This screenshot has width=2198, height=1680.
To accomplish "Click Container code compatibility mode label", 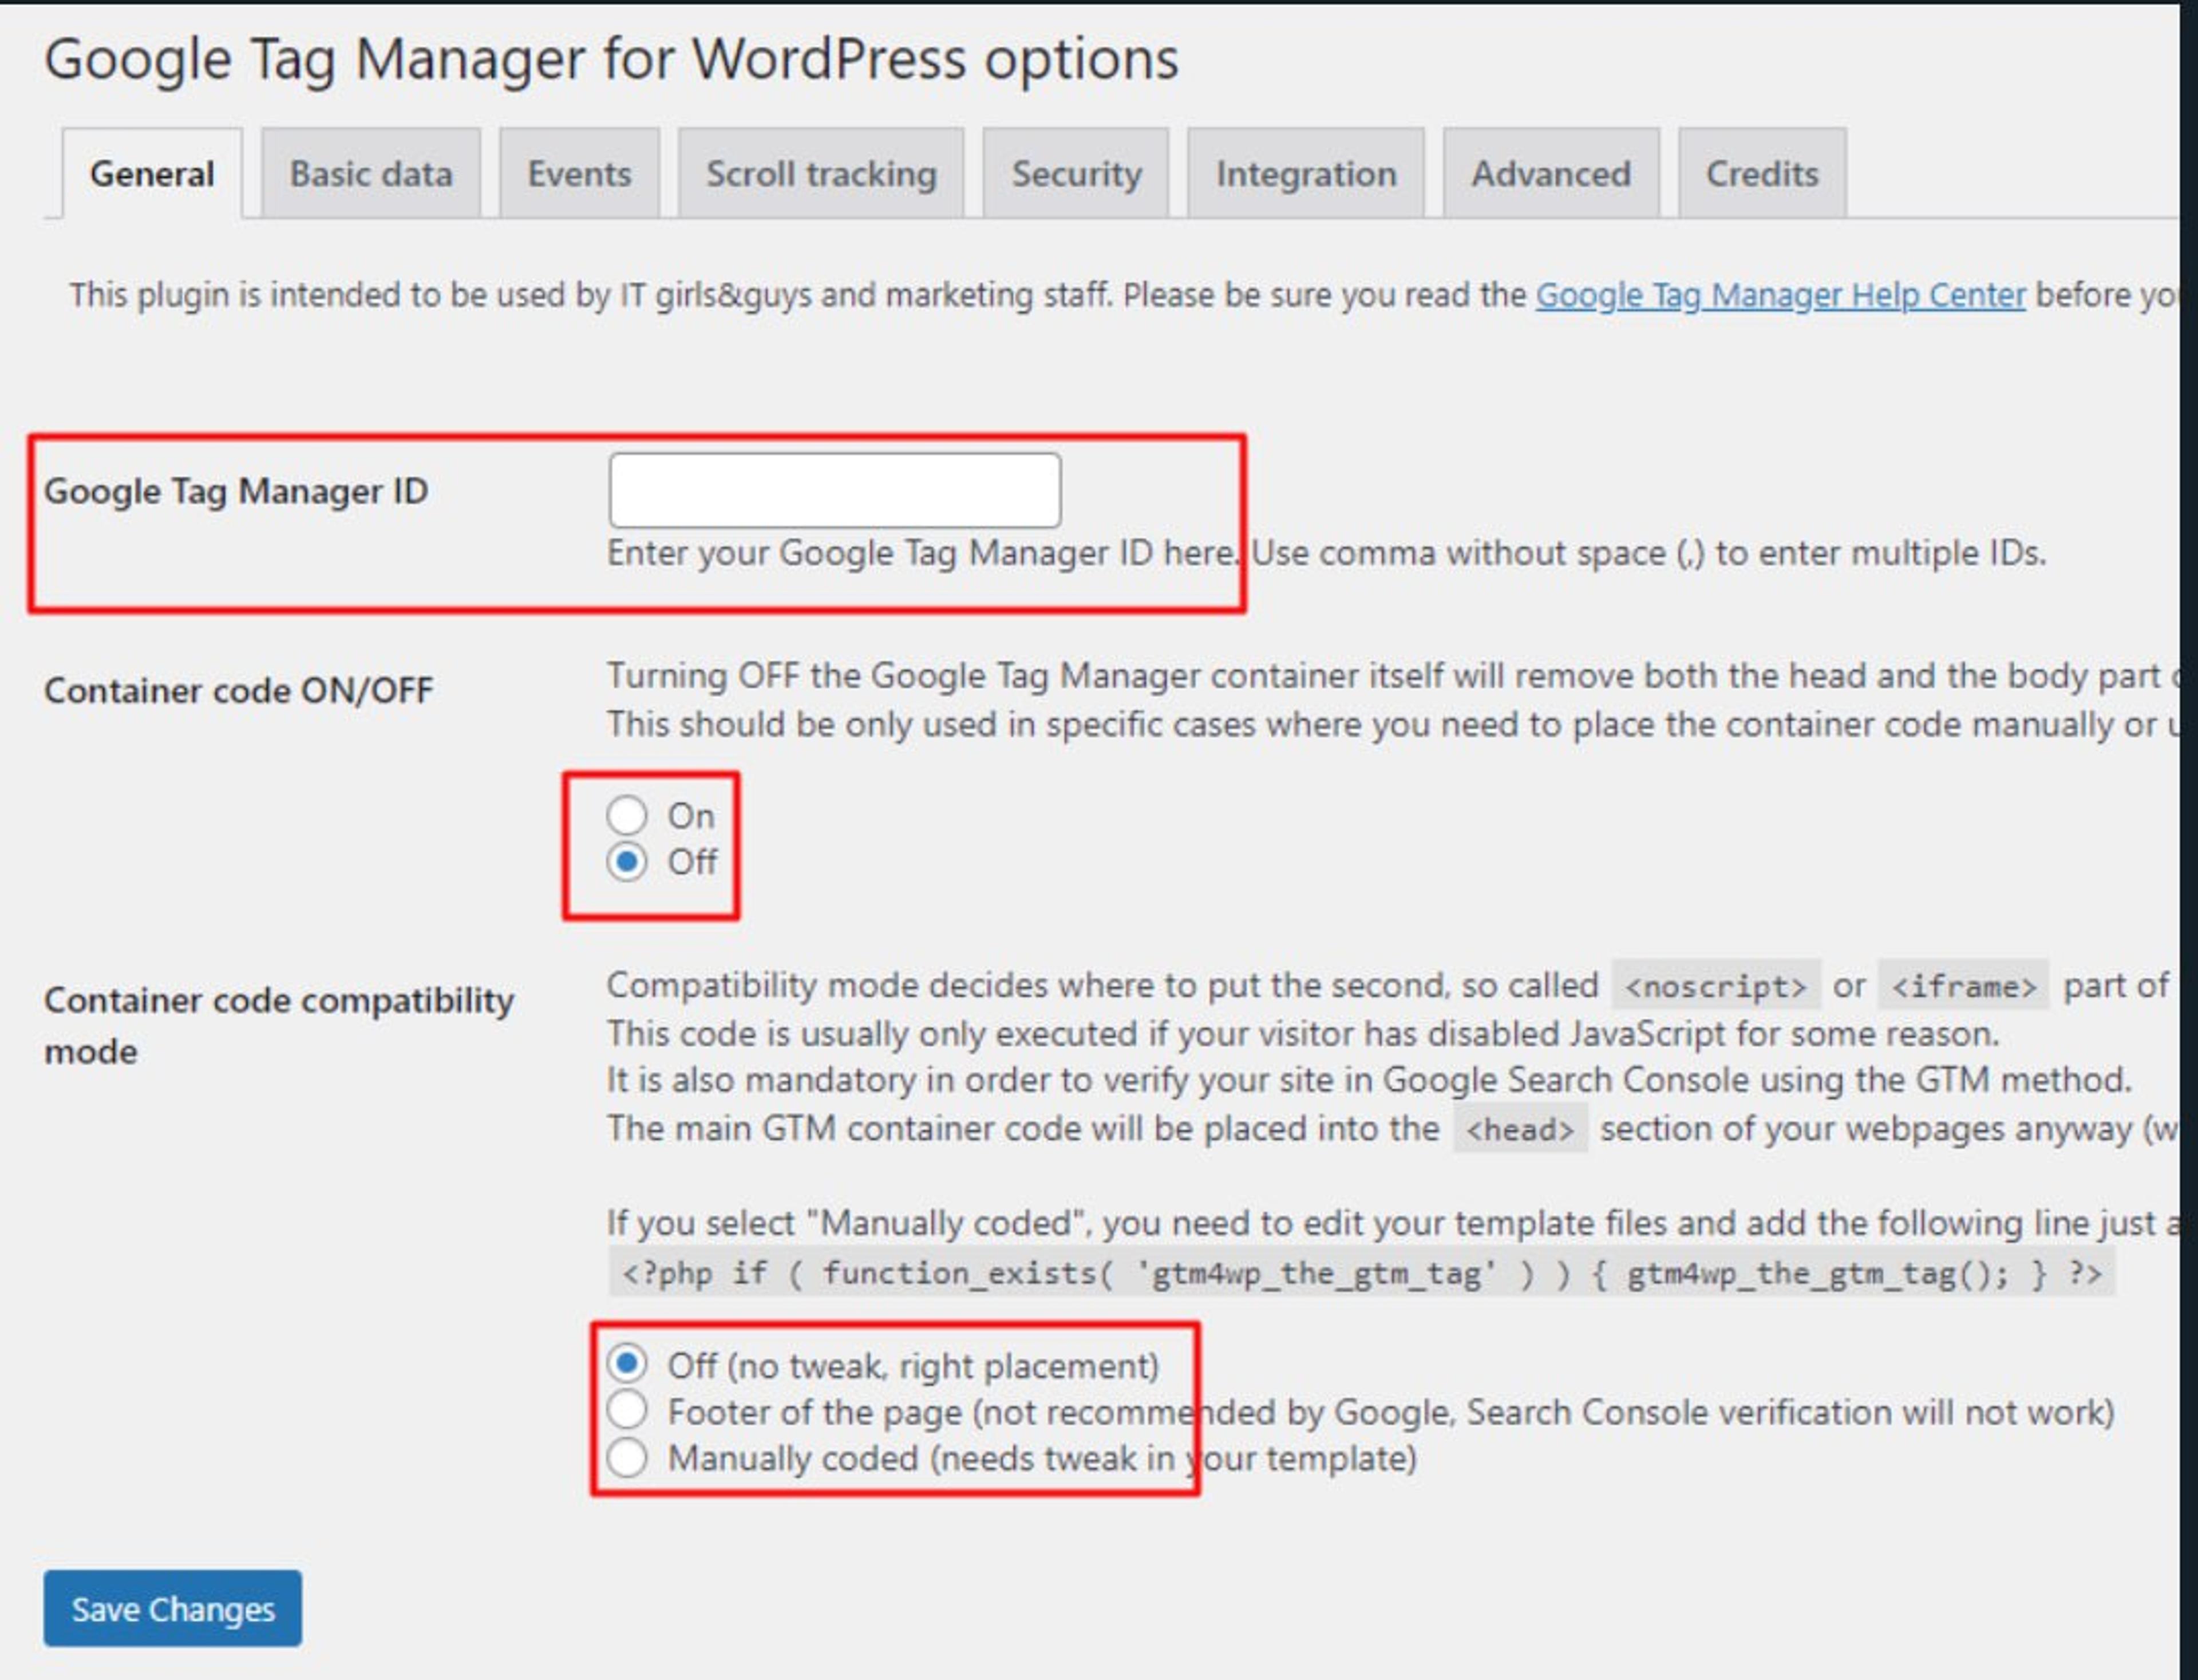I will click(x=279, y=1025).
